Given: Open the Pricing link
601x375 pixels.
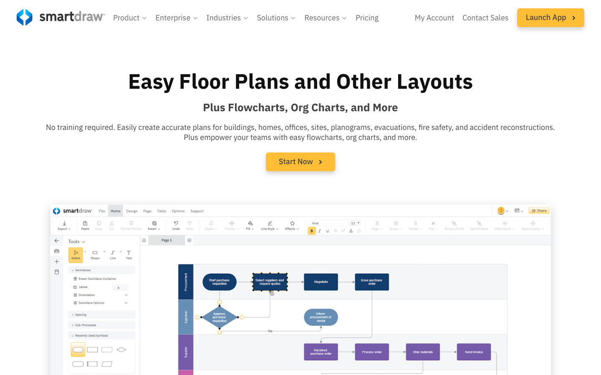Looking at the screenshot, I should click(x=367, y=18).
